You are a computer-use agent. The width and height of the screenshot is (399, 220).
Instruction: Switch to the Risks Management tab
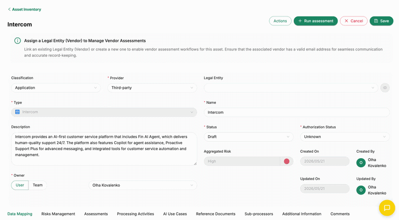pos(58,214)
